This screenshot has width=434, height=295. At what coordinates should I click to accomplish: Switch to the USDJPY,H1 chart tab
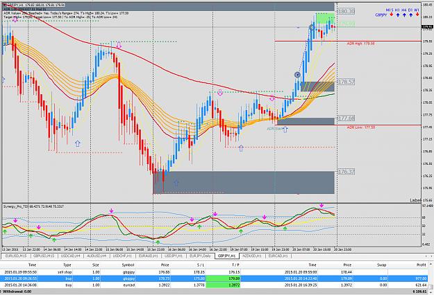(174, 256)
